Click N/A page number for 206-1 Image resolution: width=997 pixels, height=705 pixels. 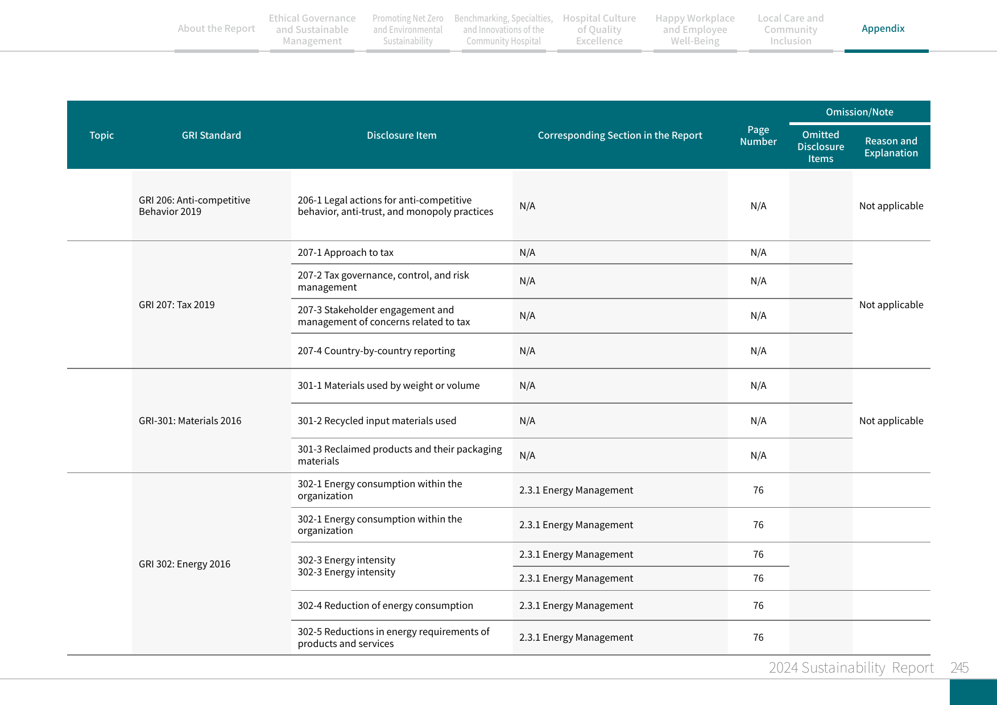(758, 206)
